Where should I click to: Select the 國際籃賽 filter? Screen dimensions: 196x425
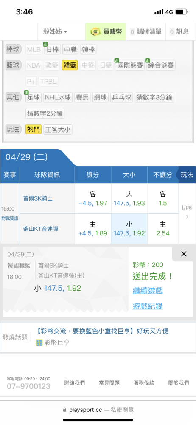[130, 65]
